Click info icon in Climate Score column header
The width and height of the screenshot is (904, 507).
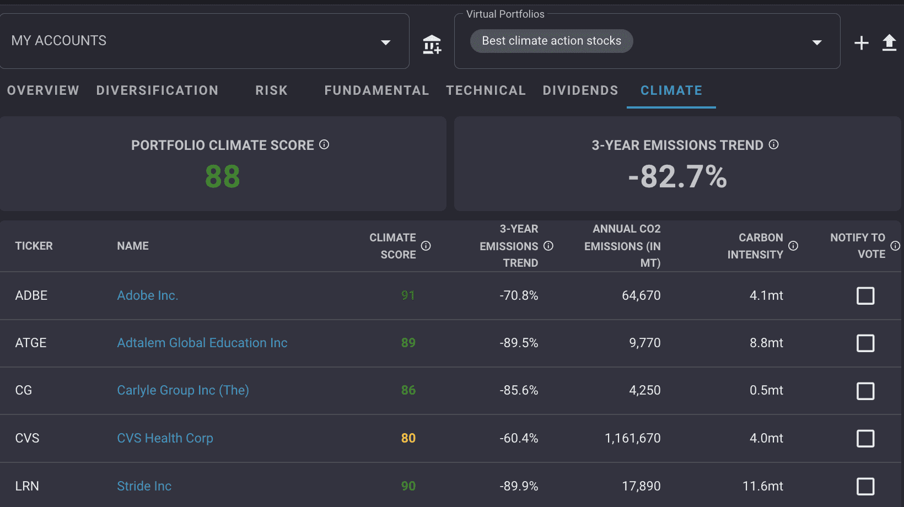(x=426, y=246)
